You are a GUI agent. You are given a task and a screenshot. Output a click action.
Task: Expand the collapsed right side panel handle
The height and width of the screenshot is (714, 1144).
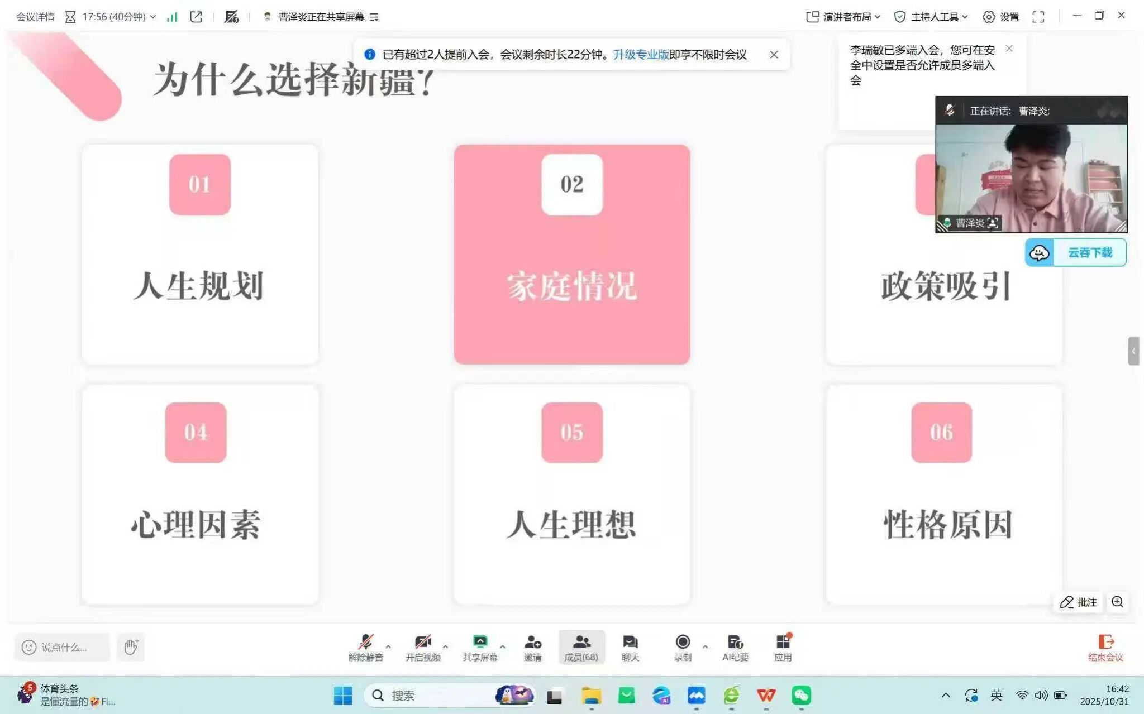coord(1133,351)
